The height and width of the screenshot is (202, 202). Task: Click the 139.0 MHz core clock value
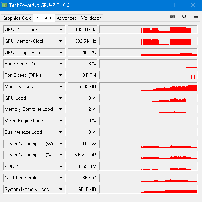(x=82, y=30)
